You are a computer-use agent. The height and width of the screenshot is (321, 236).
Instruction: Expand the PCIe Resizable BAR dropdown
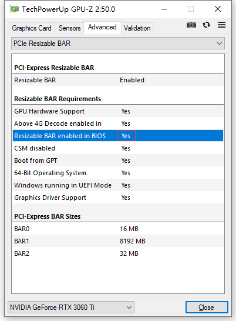[118, 44]
